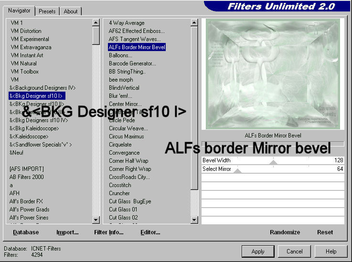Choose Cirquelate filter
The width and height of the screenshot is (352, 262).
tap(120, 145)
